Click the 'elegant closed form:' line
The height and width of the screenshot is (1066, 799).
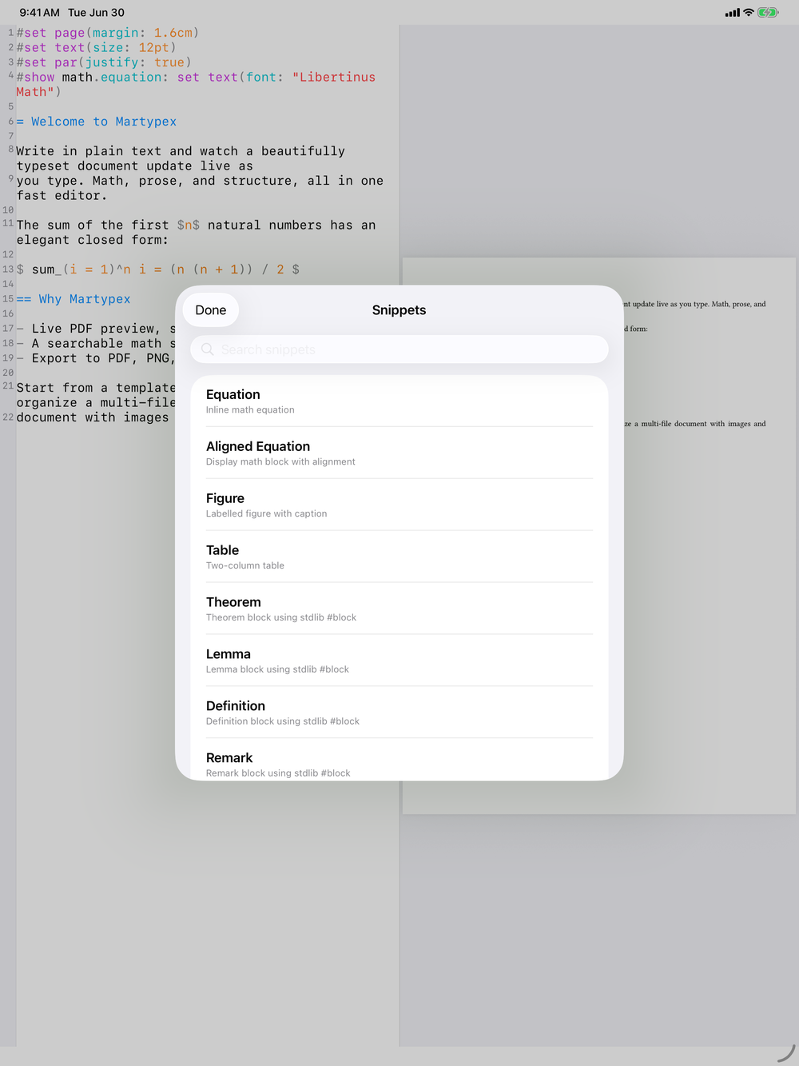pos(92,240)
